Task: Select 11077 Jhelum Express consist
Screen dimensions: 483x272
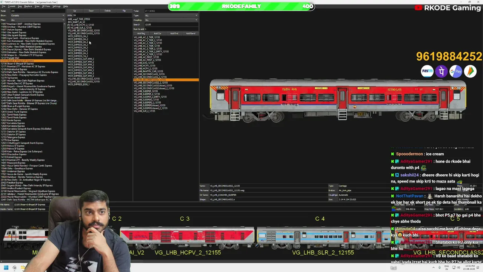Action: [x=11, y=30]
